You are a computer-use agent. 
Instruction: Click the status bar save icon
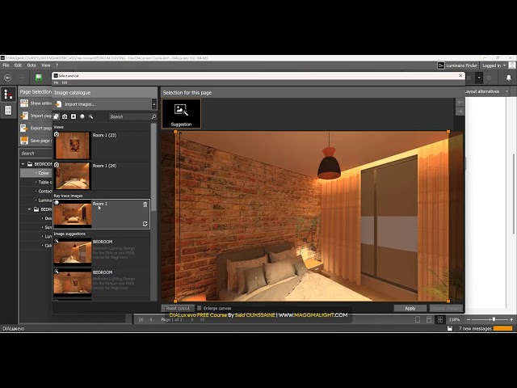tap(450, 328)
